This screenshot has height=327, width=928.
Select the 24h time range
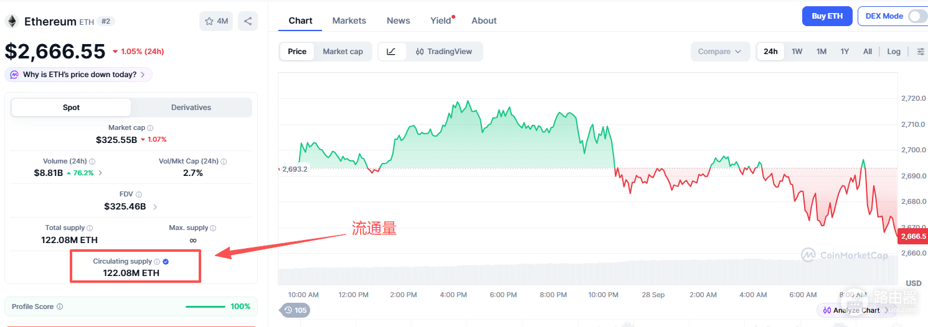tap(770, 52)
